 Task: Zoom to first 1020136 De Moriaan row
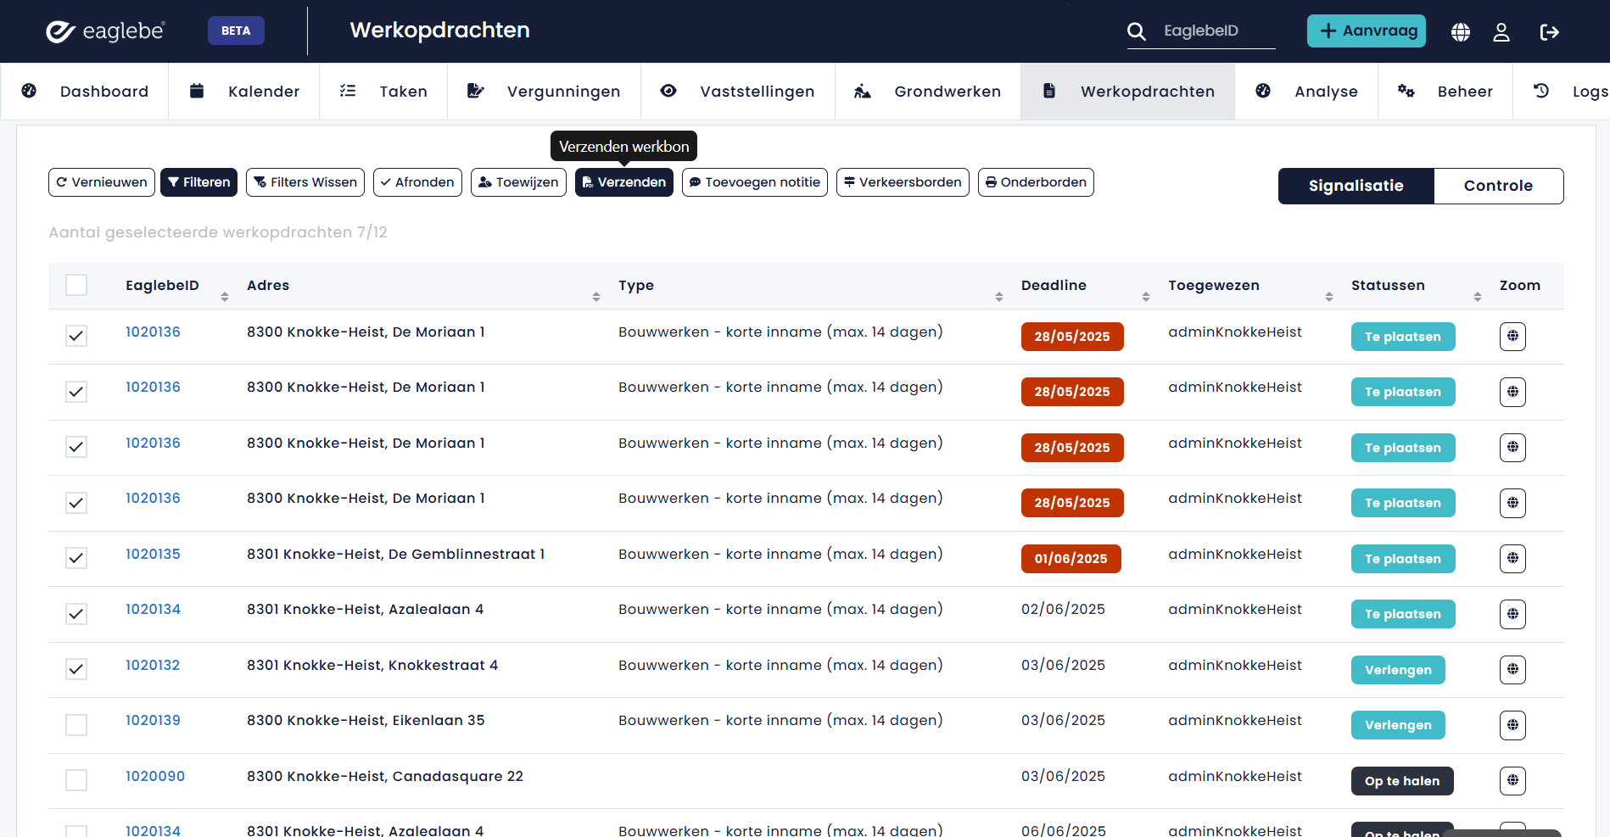[x=1512, y=337]
